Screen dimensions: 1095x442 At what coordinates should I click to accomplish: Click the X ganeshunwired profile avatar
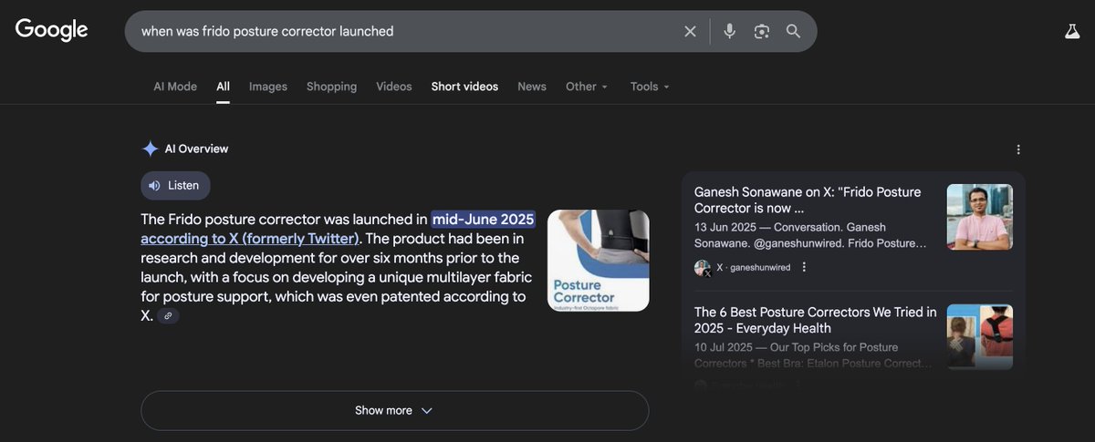coord(703,268)
